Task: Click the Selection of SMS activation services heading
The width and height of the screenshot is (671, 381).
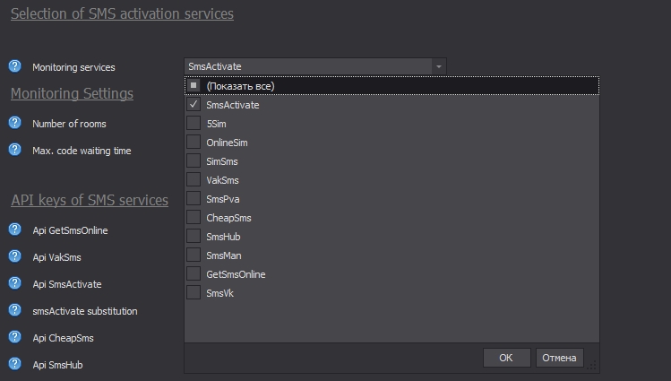Action: tap(122, 13)
